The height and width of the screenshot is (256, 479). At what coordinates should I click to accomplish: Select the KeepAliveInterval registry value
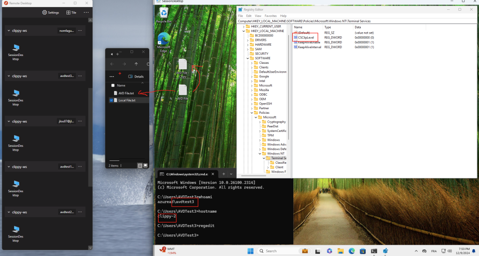click(x=307, y=47)
